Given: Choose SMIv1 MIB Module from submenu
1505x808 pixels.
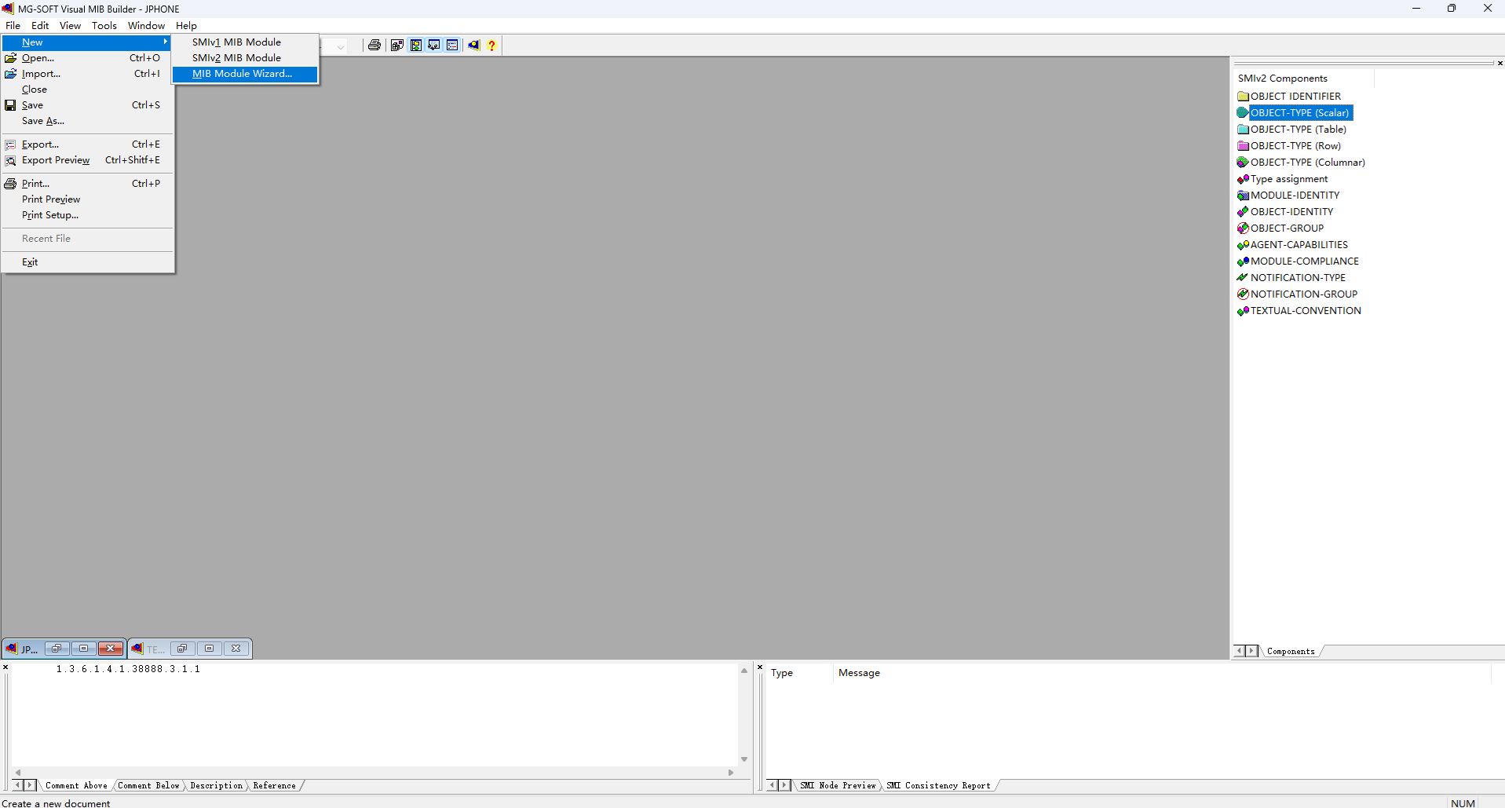Looking at the screenshot, I should [245, 42].
